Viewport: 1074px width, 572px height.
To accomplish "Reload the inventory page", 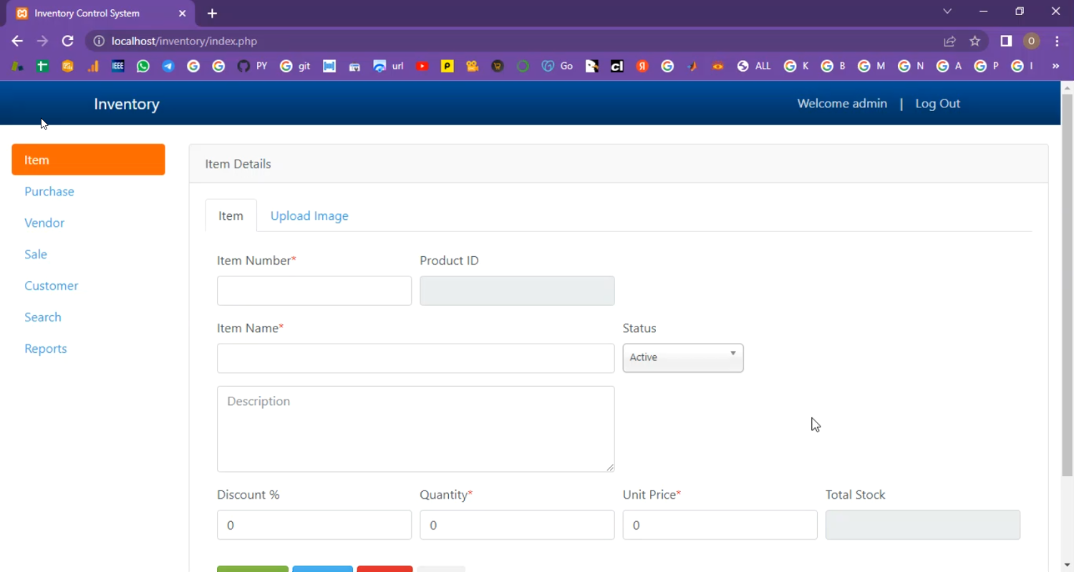I will (67, 42).
